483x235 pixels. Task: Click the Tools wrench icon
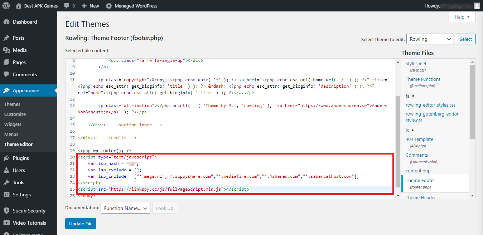point(6,182)
